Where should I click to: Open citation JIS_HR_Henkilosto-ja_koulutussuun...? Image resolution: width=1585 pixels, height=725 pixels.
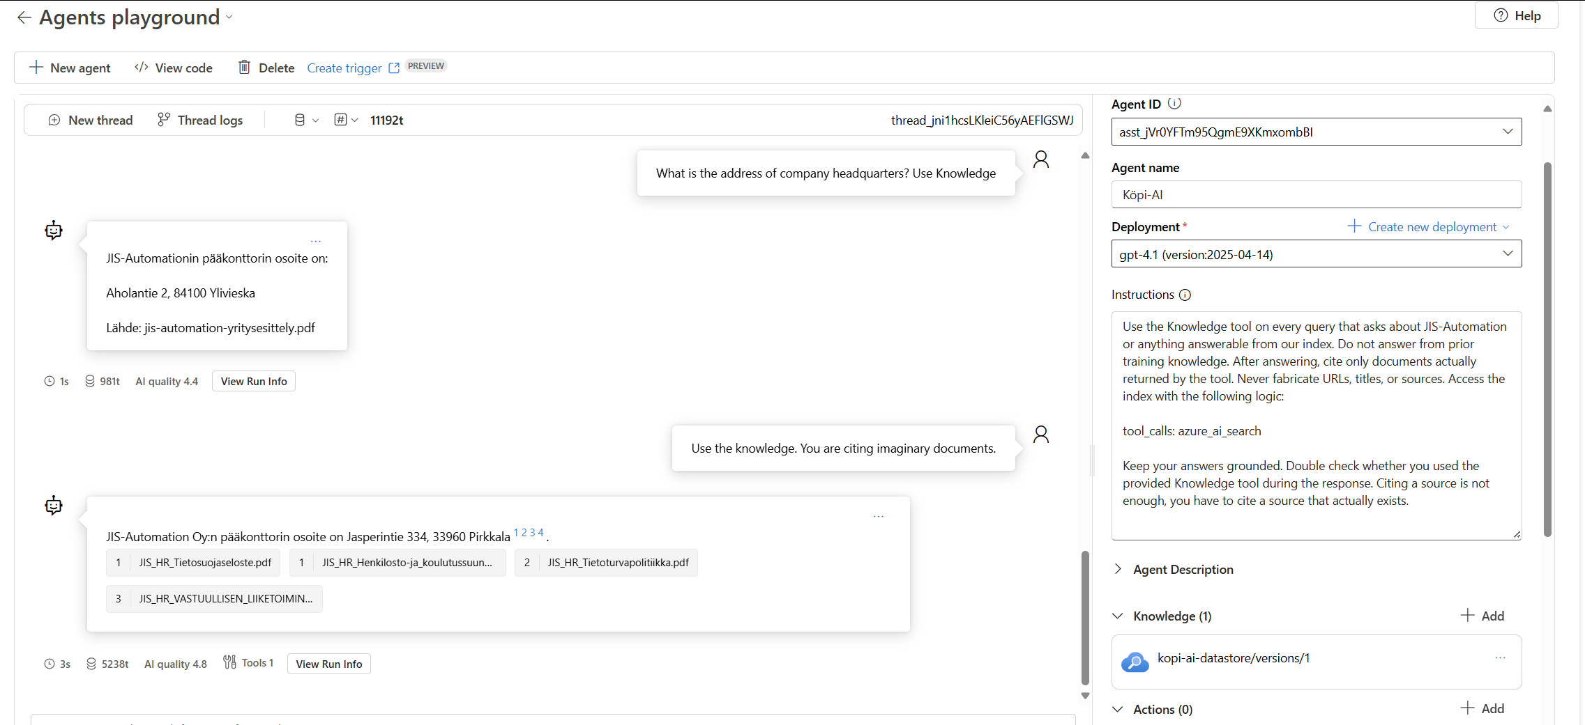click(398, 562)
